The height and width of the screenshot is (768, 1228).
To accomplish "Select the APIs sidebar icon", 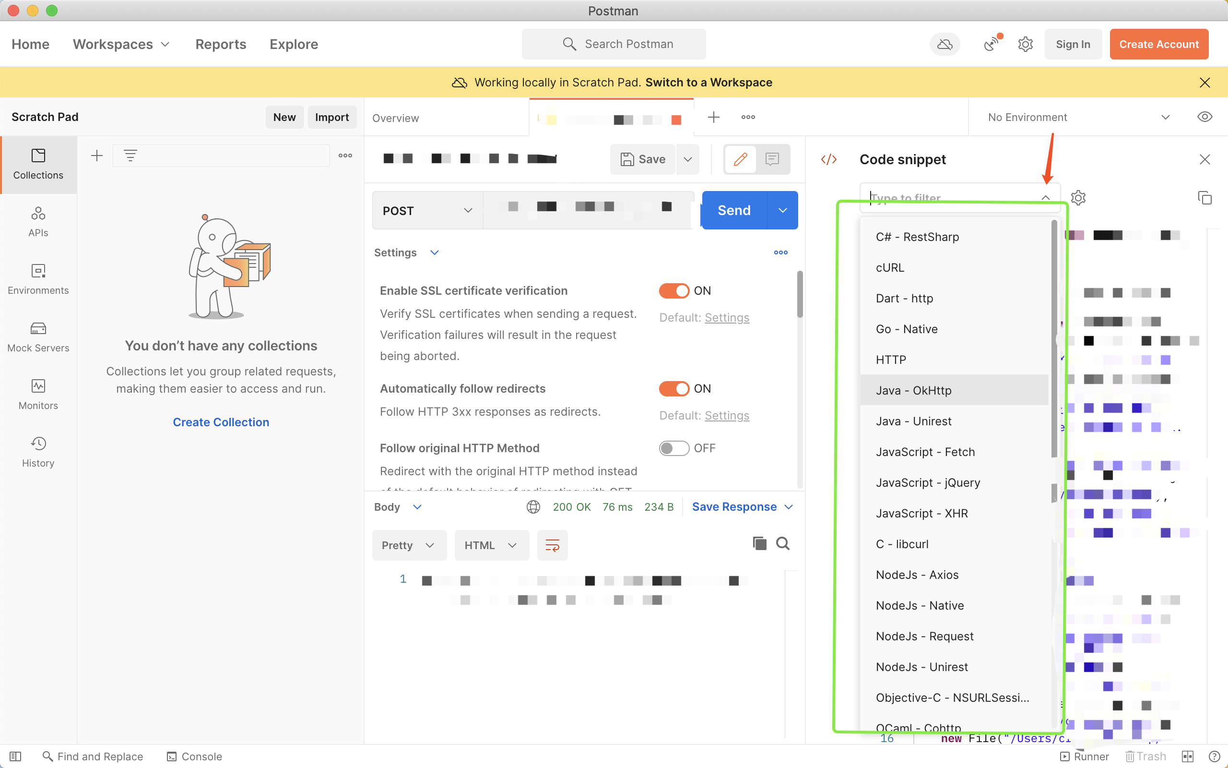I will [x=38, y=221].
